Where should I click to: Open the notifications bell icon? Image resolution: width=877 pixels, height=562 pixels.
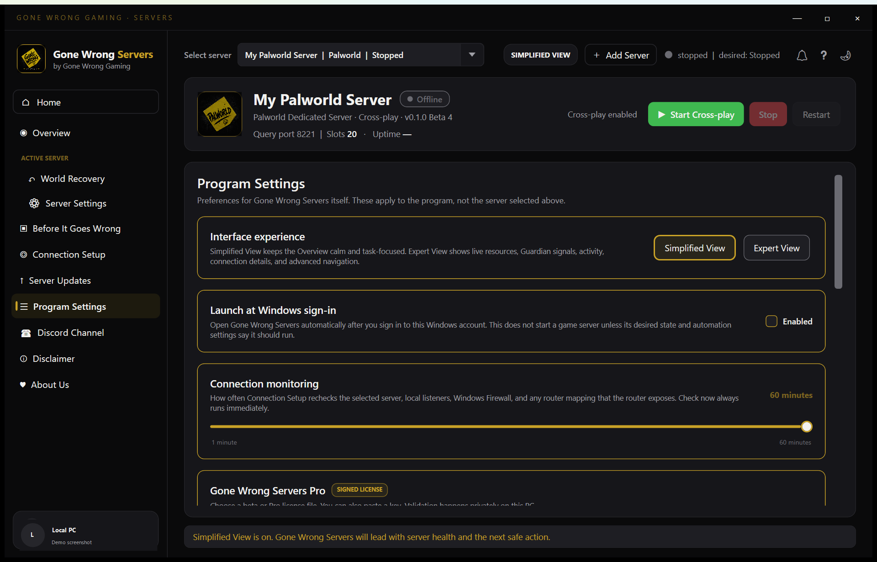click(x=802, y=55)
